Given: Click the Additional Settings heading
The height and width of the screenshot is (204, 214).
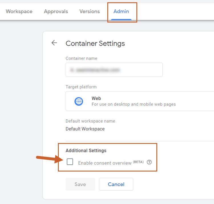Looking at the screenshot, I should [86, 150].
